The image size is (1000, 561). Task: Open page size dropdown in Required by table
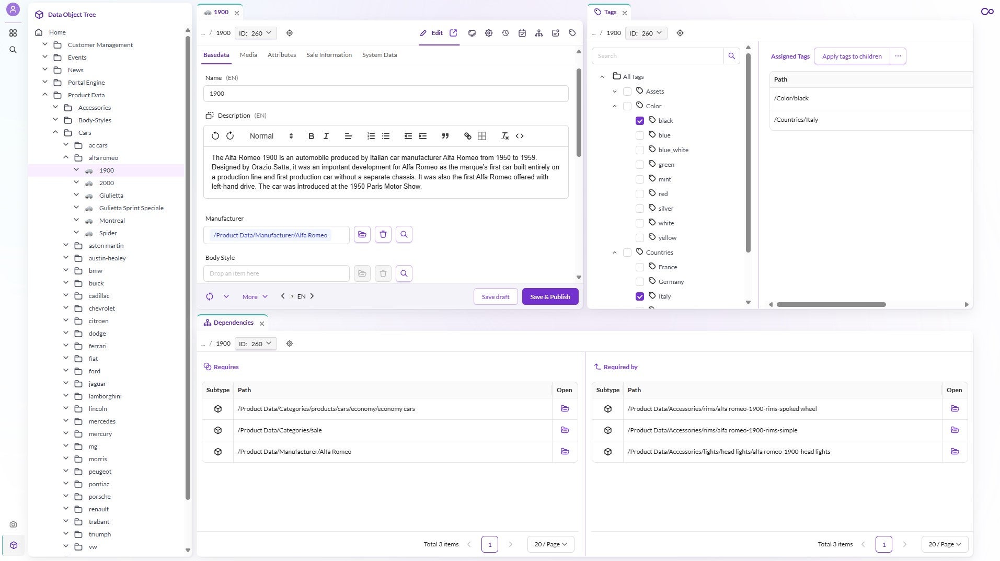[x=945, y=544]
